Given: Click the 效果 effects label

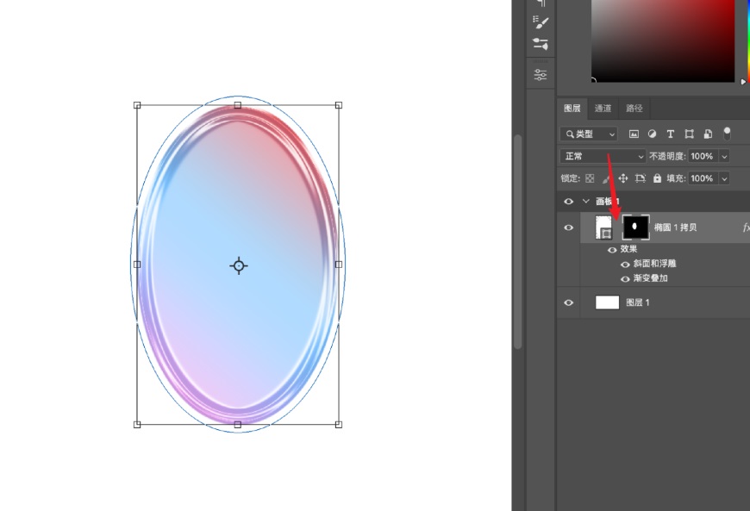Looking at the screenshot, I should [628, 249].
